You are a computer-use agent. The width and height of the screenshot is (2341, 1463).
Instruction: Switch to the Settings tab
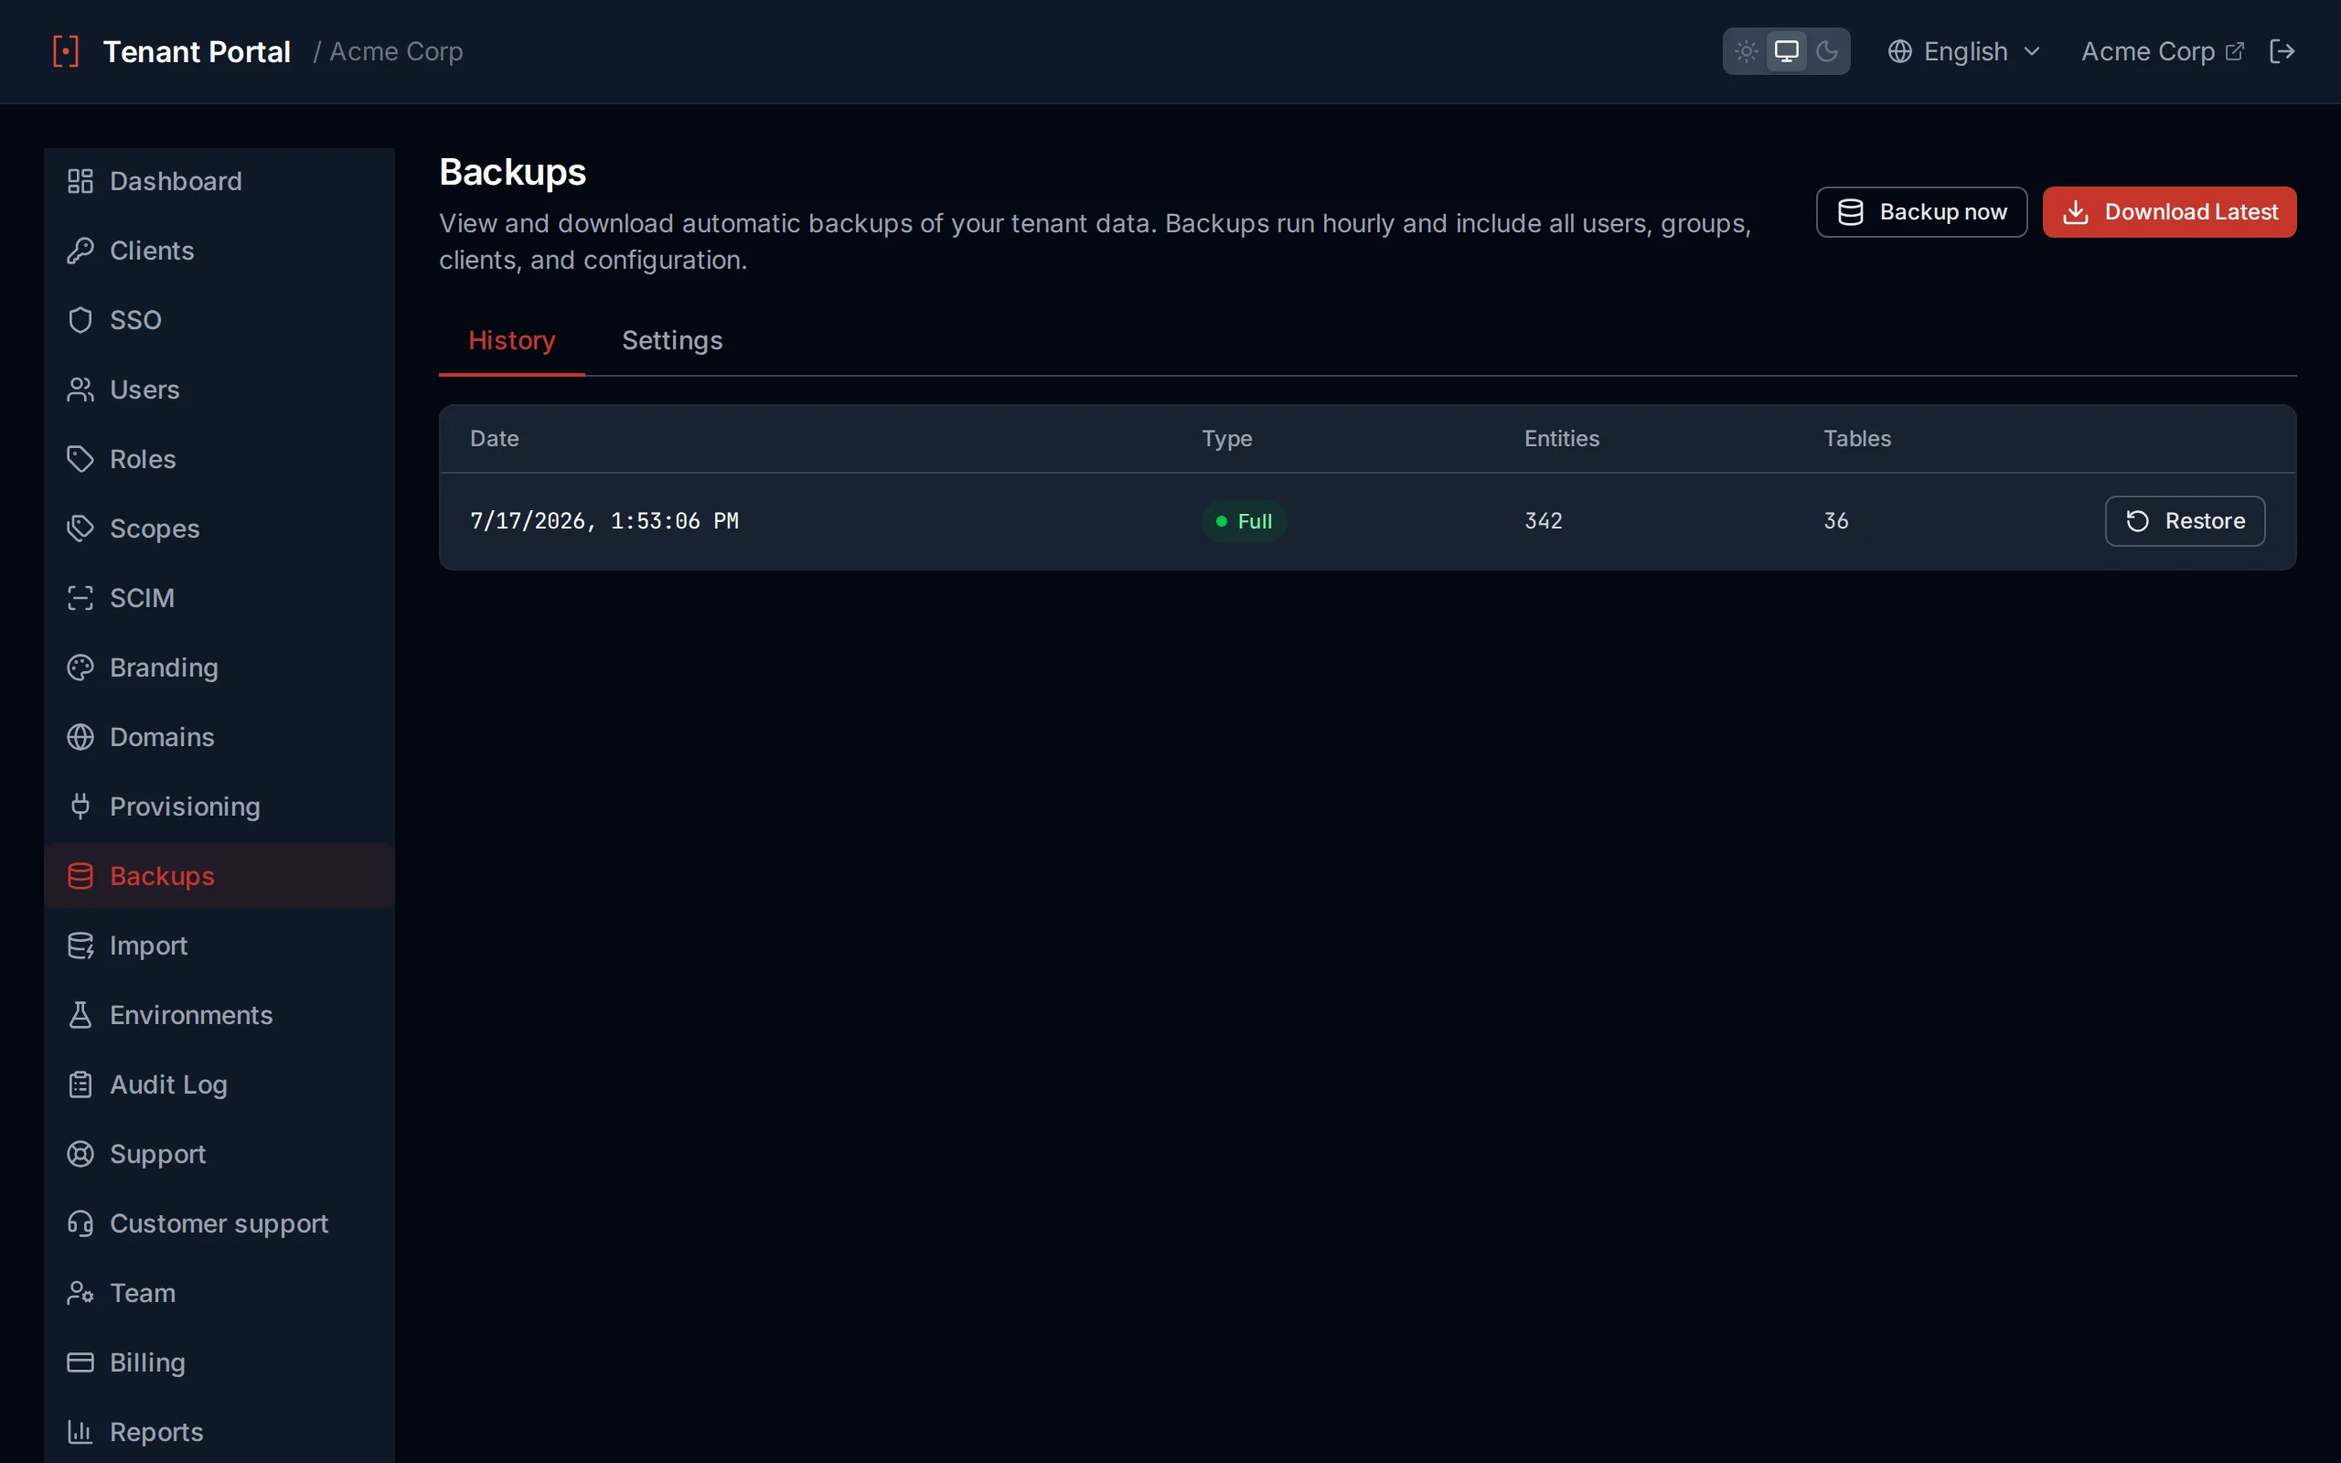tap(672, 340)
